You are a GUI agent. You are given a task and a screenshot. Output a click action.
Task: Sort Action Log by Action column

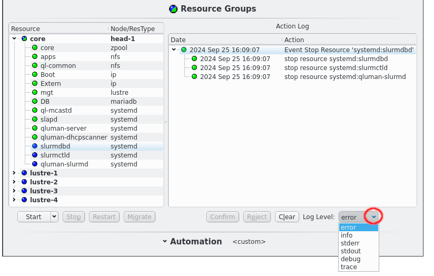click(349, 40)
